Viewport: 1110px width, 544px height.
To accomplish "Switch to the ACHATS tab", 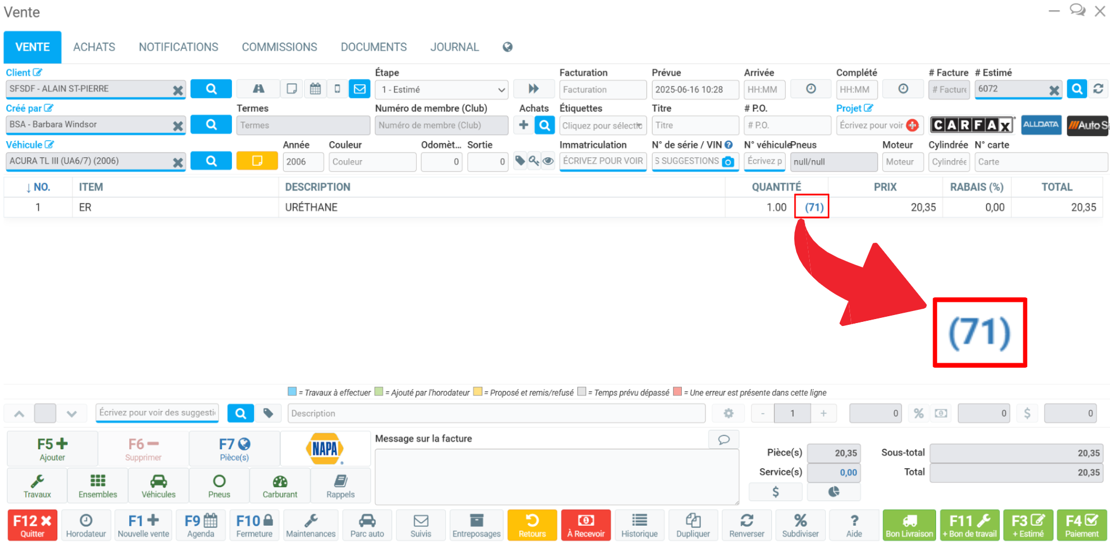I will click(94, 47).
